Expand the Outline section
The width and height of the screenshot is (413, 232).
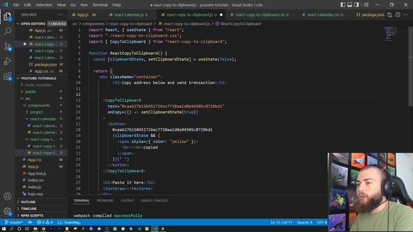pos(41,202)
